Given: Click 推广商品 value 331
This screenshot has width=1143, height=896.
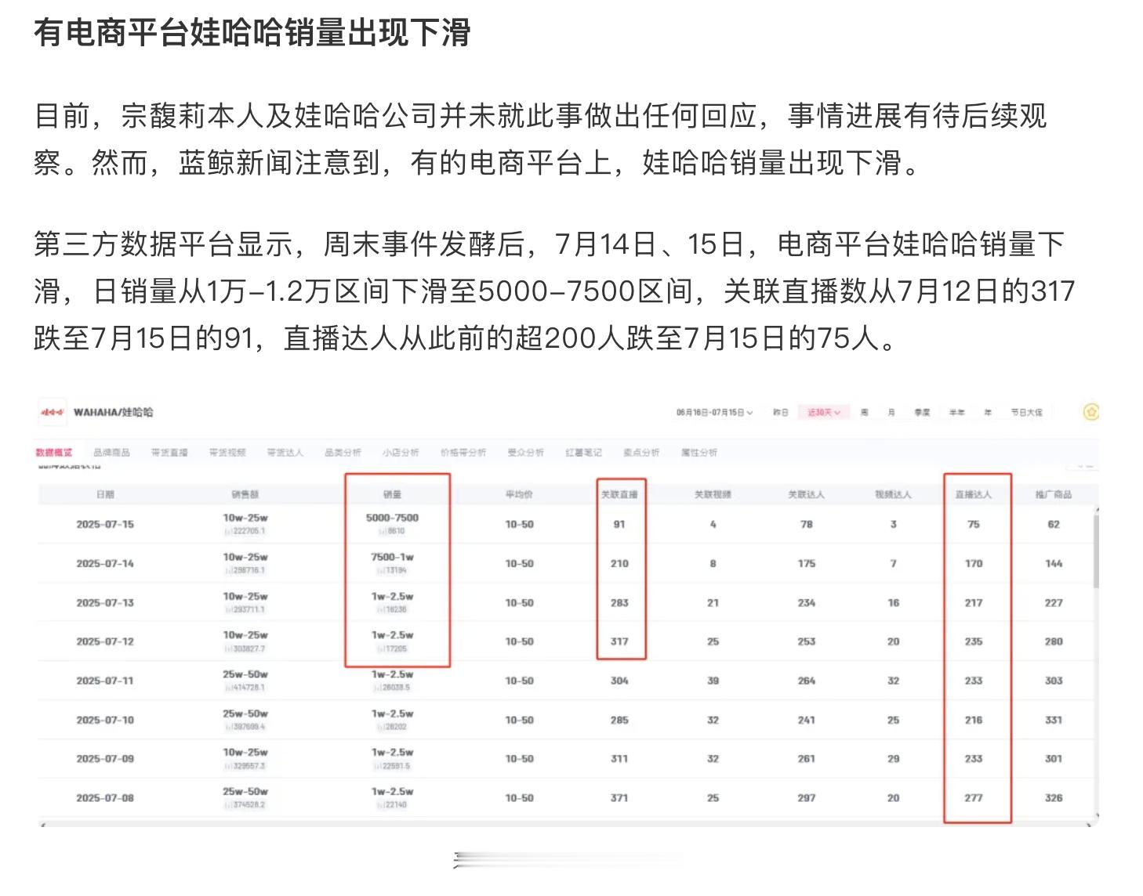Looking at the screenshot, I should [1054, 720].
